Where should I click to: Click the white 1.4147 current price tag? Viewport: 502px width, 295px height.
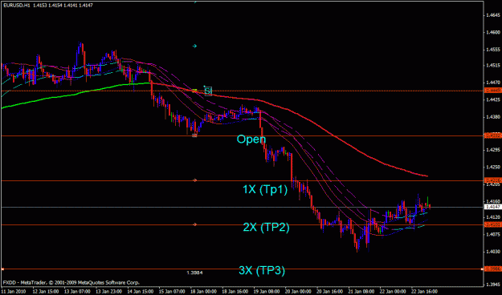click(x=493, y=207)
